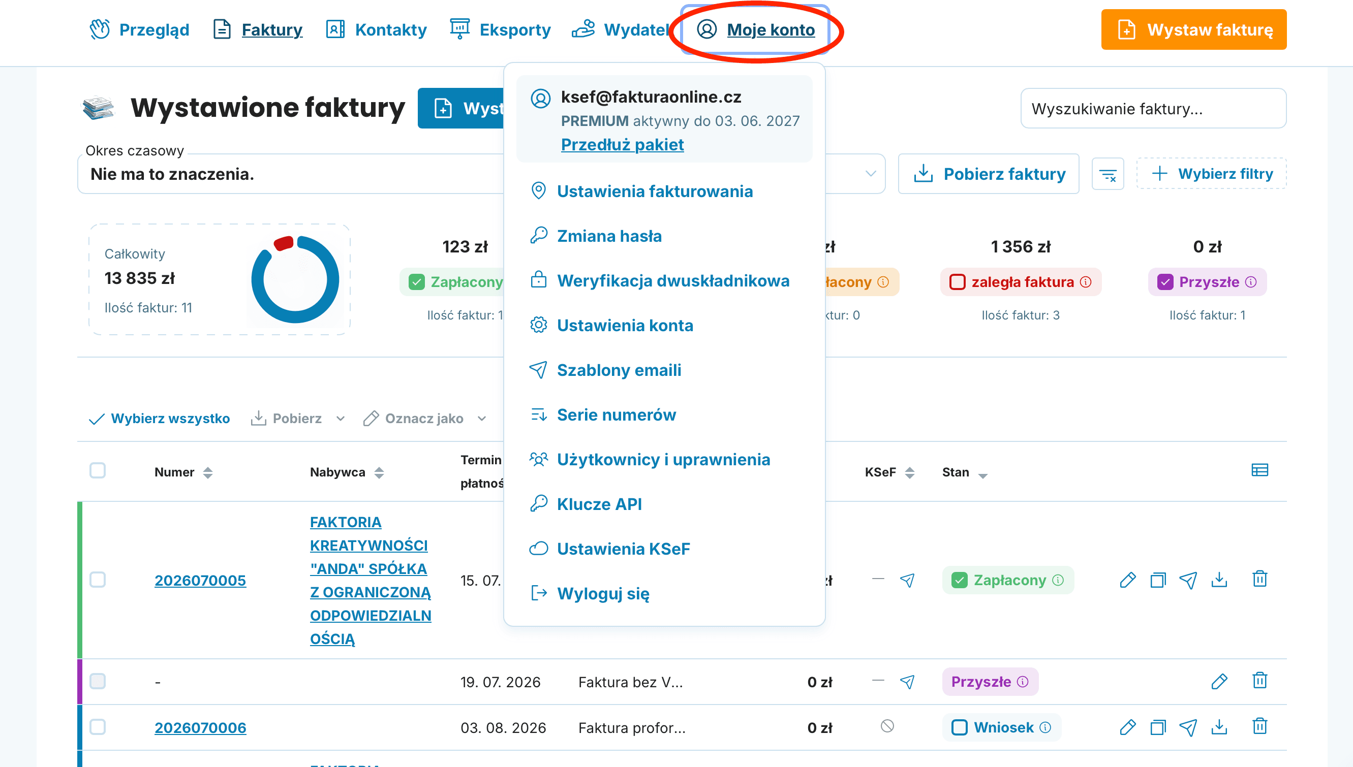Click info icon on zaległa faktura badge
The width and height of the screenshot is (1353, 767).
[x=1086, y=282]
